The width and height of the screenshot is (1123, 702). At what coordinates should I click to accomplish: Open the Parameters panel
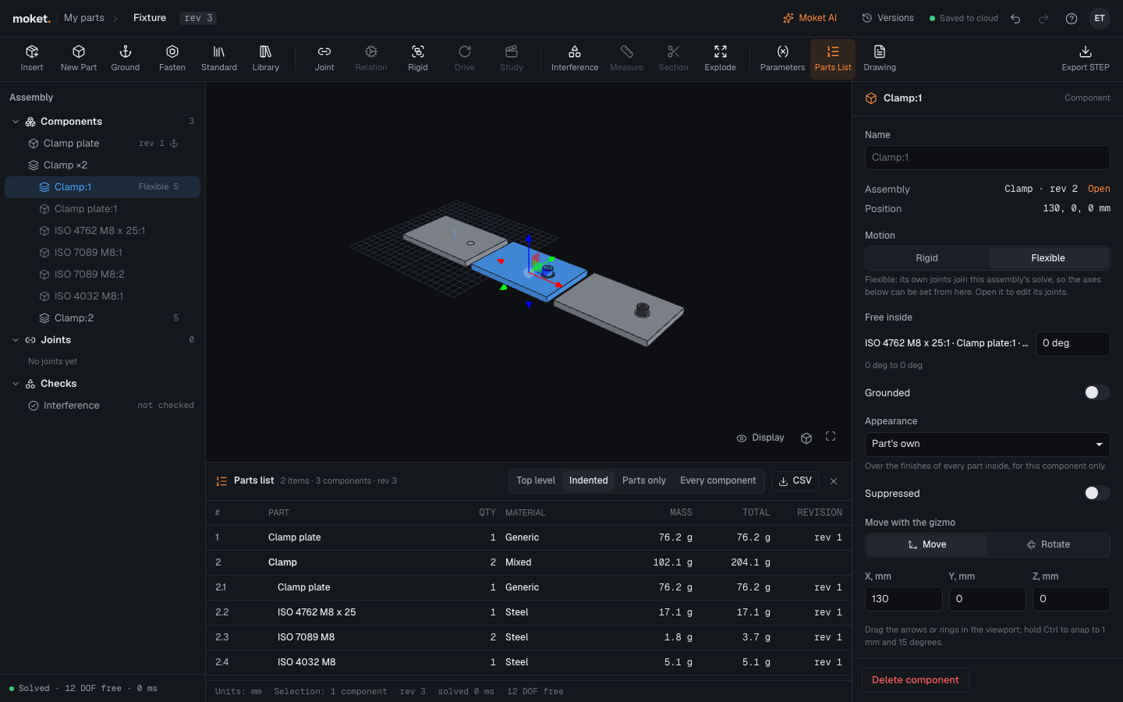[782, 58]
